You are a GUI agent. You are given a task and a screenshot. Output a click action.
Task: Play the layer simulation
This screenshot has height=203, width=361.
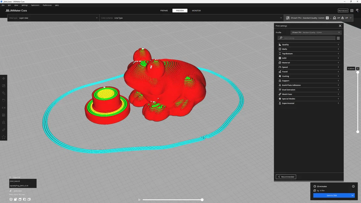(139, 200)
